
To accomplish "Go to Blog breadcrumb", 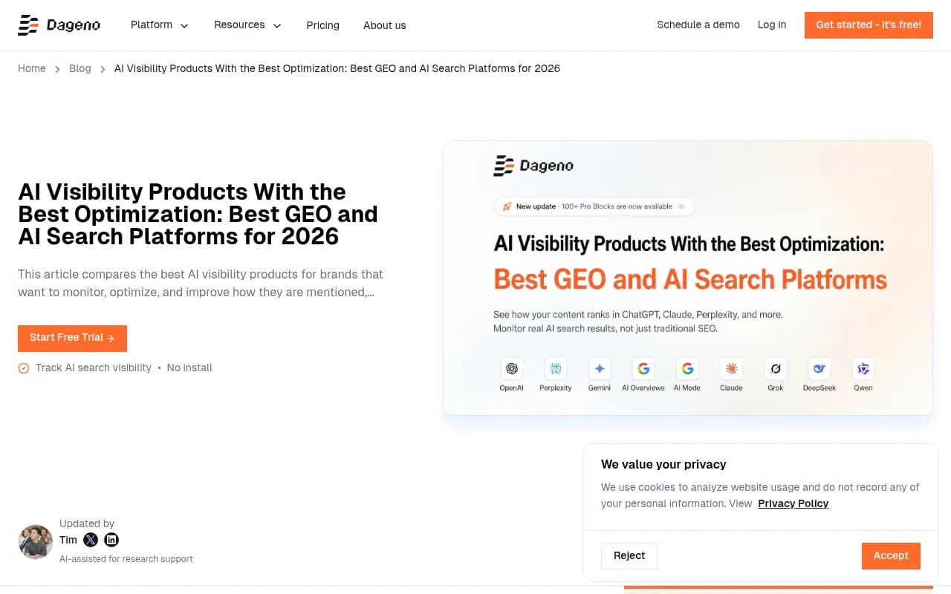I will [x=80, y=68].
